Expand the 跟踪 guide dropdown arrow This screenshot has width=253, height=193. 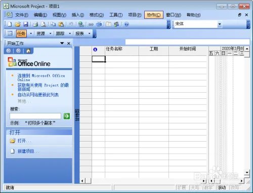pyautogui.click(x=70, y=33)
